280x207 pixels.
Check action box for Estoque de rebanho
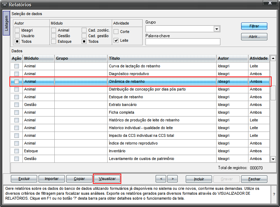coord(16,97)
